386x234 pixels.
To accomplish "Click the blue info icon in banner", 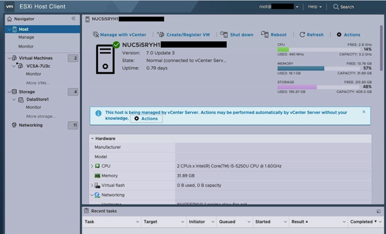I will point(98,113).
